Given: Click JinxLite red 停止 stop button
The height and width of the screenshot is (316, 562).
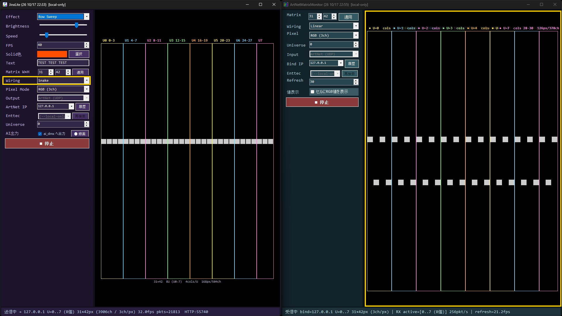Looking at the screenshot, I should (47, 143).
